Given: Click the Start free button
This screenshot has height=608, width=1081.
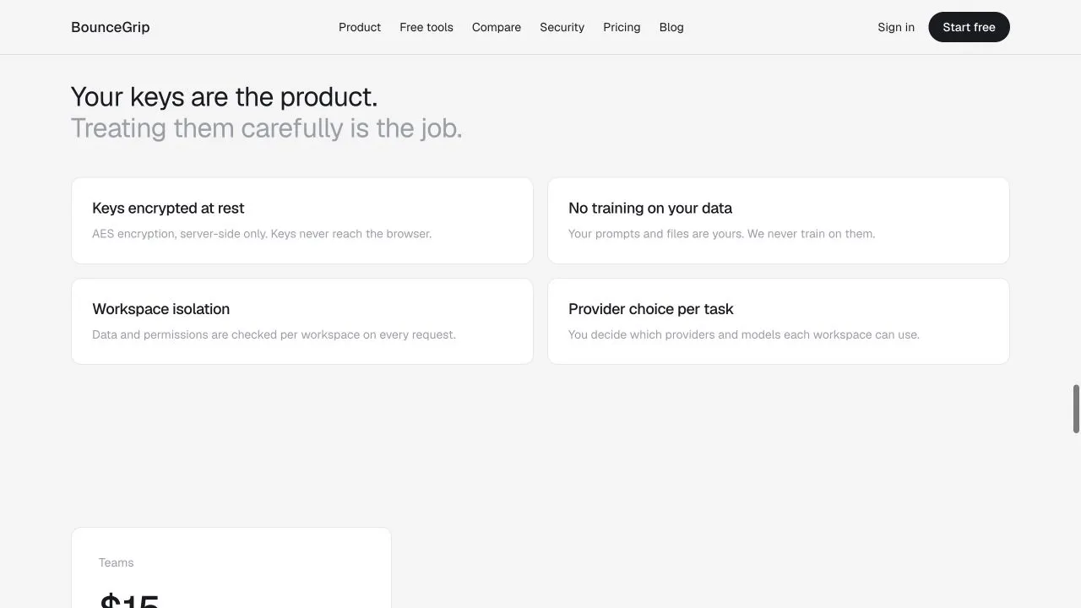Looking at the screenshot, I should 969,27.
